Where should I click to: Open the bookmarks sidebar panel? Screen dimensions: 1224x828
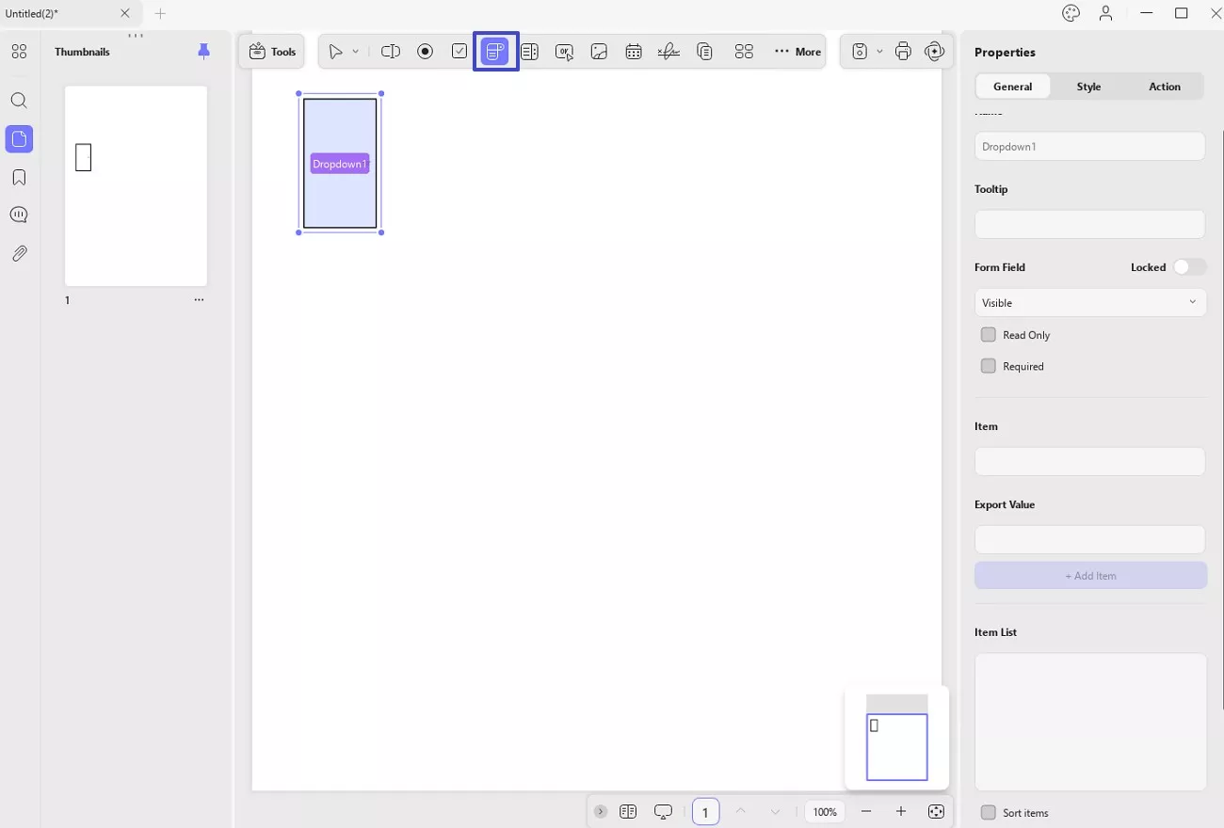[19, 178]
